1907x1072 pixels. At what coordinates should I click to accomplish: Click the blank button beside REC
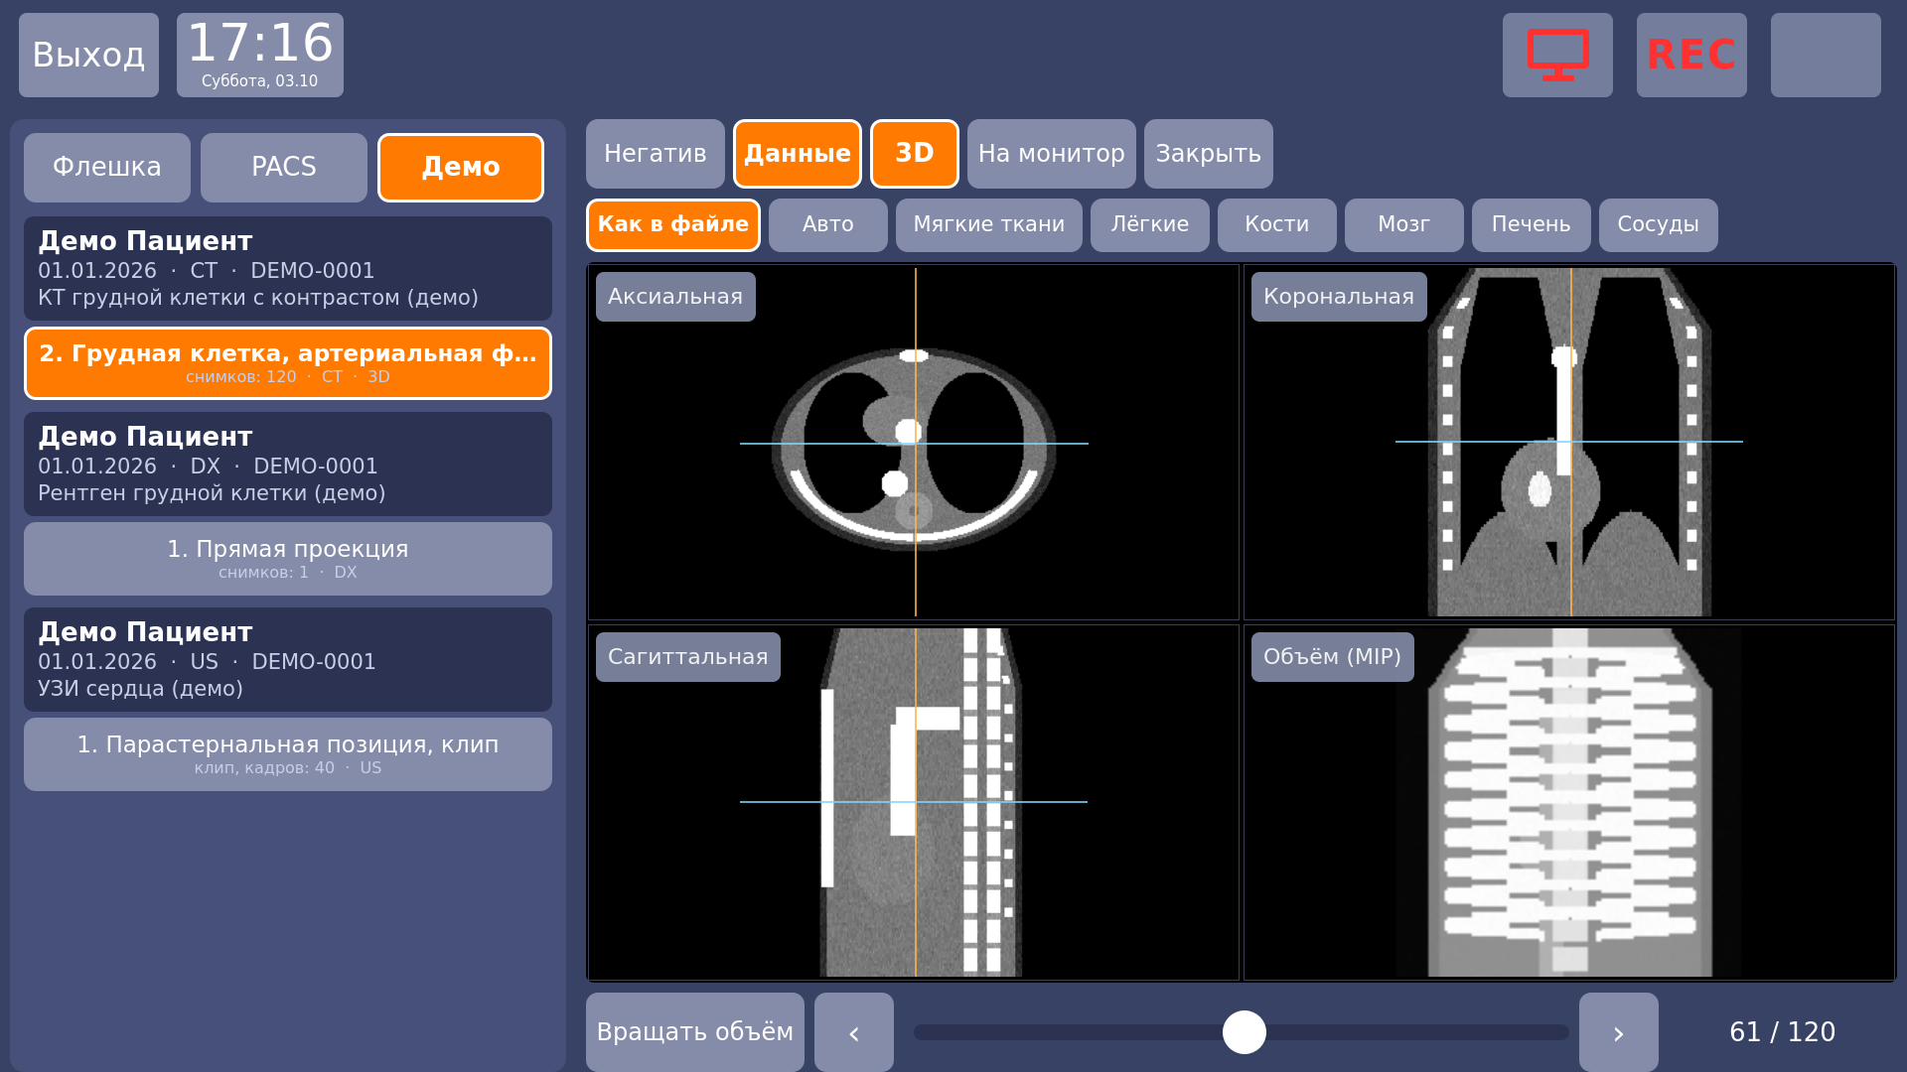[x=1826, y=55]
